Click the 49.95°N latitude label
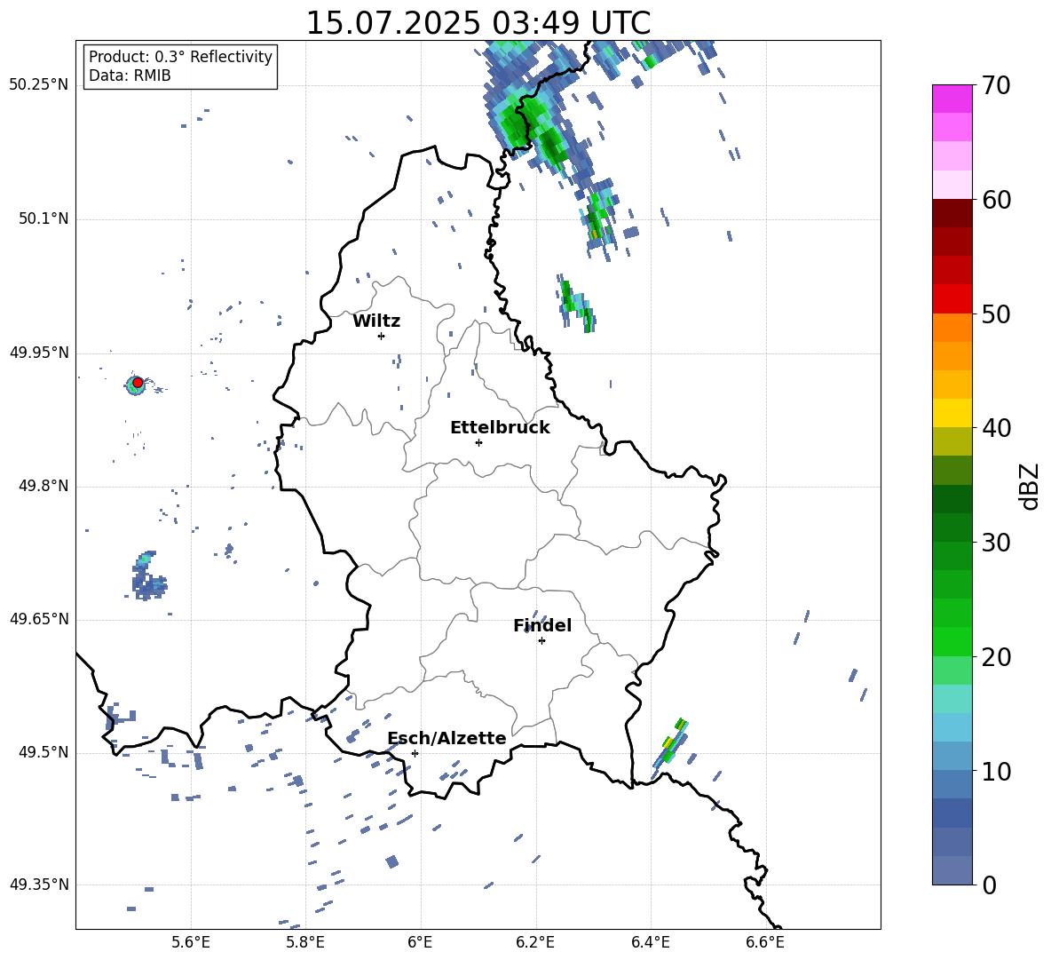Image resolution: width=1051 pixels, height=960 pixels. pos(39,353)
